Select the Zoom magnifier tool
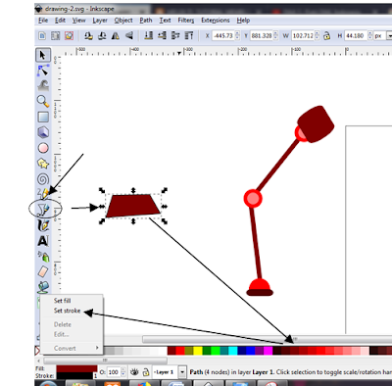Image resolution: width=392 pixels, height=386 pixels. (43, 101)
